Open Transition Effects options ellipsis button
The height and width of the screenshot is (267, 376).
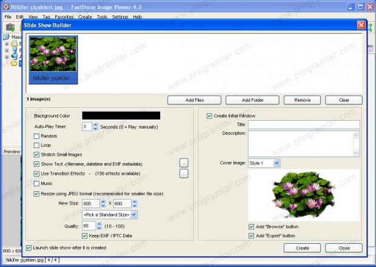(184, 174)
